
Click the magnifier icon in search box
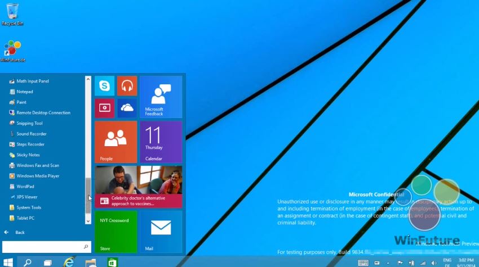tap(86, 247)
